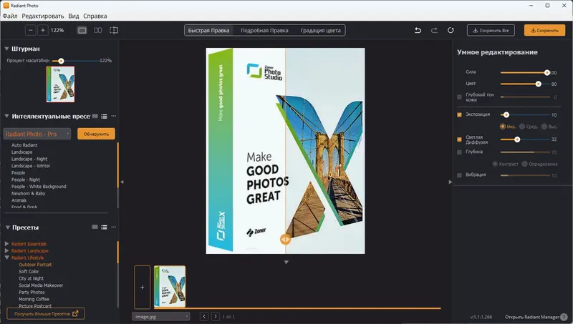Toggle Светлая Диффузия checkbox
The image size is (573, 324).
click(x=459, y=139)
